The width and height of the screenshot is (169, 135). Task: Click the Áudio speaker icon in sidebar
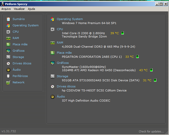point(8,70)
